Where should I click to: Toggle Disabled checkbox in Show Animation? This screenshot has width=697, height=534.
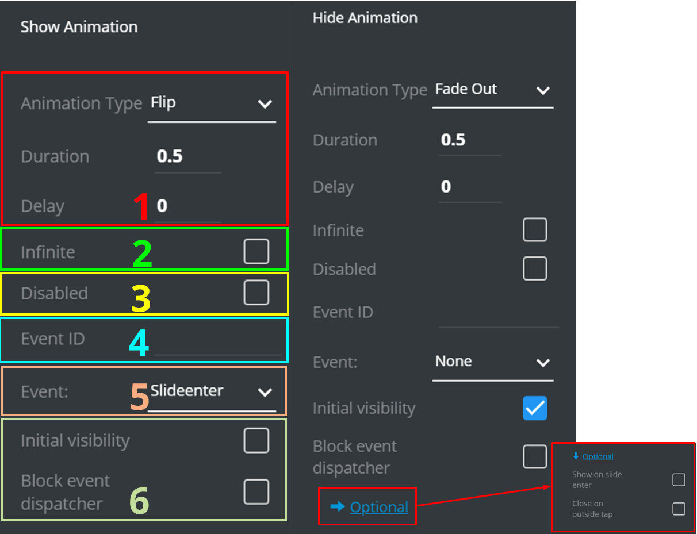click(256, 293)
